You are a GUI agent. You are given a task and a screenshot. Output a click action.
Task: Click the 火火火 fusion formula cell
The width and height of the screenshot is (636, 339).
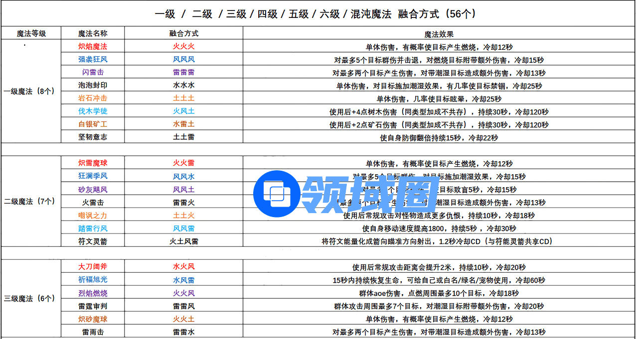pos(183,46)
